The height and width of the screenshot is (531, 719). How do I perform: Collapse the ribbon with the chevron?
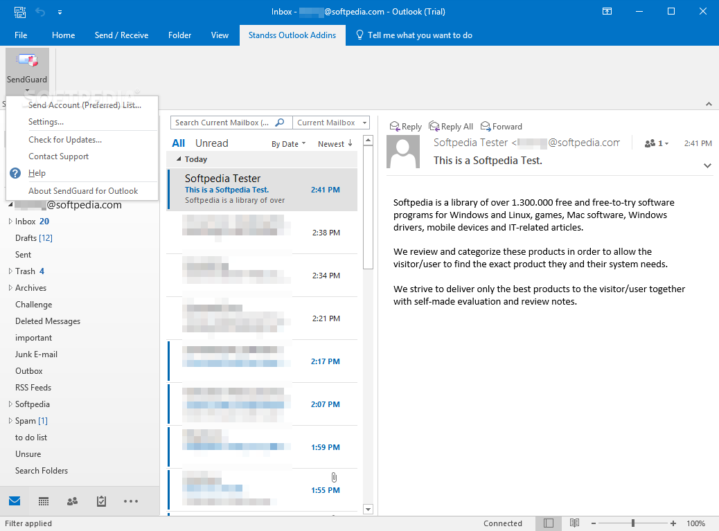[709, 104]
